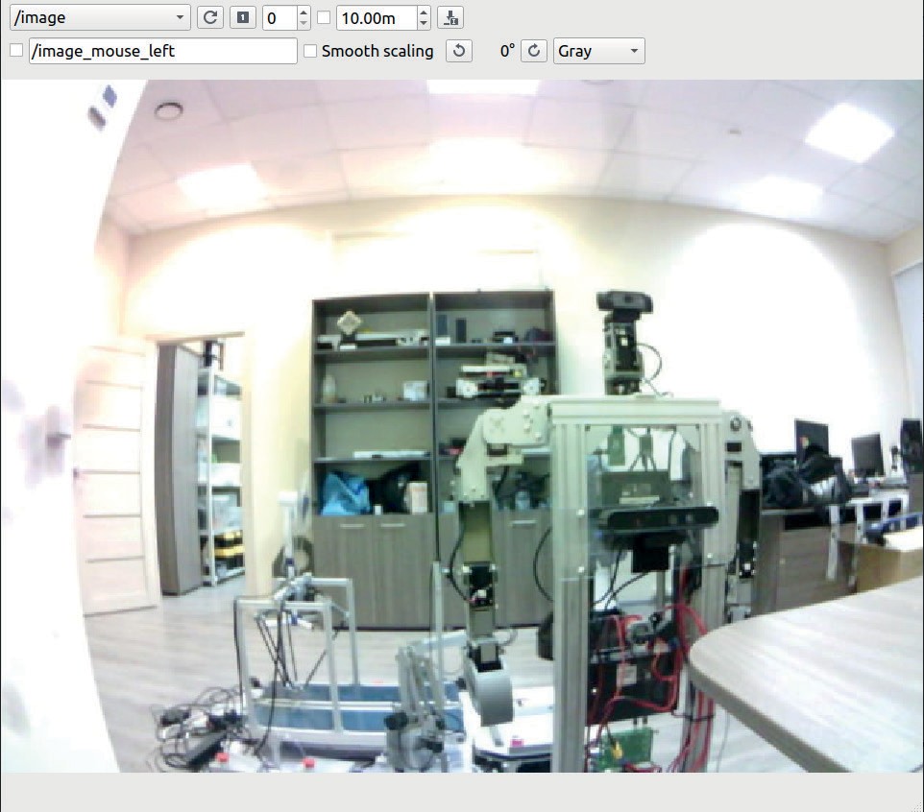The height and width of the screenshot is (812, 924).
Task: Decrease the dynamic range number value
Action: point(304,24)
